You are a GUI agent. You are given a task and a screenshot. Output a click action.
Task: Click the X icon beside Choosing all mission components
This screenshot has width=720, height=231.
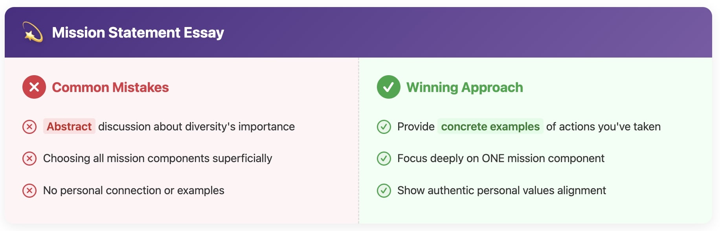[x=29, y=159]
